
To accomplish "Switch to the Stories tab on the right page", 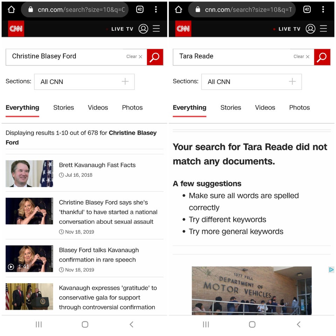I will (x=231, y=107).
